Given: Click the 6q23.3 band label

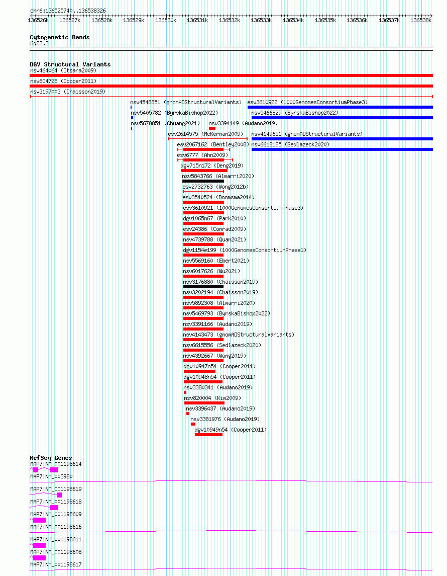Looking at the screenshot, I should tap(39, 43).
